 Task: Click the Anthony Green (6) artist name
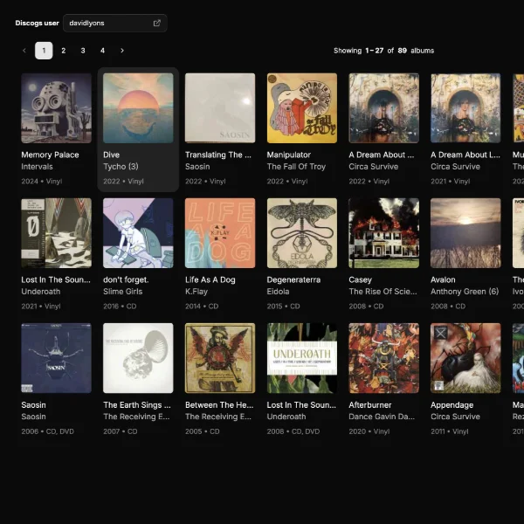coord(465,292)
